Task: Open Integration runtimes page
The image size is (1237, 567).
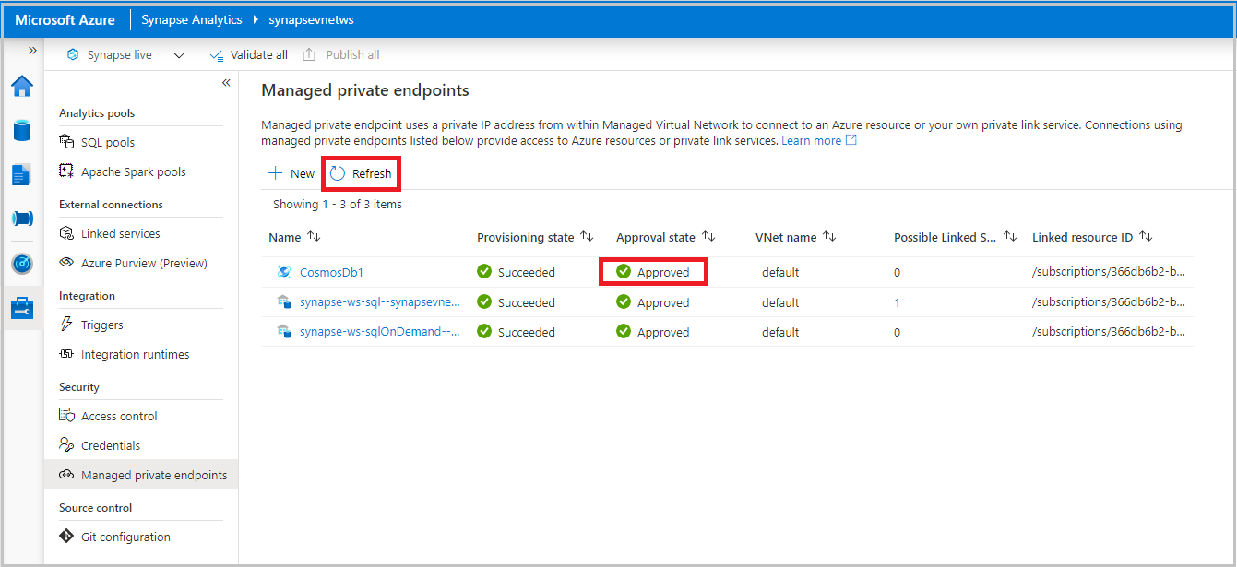Action: tap(135, 354)
